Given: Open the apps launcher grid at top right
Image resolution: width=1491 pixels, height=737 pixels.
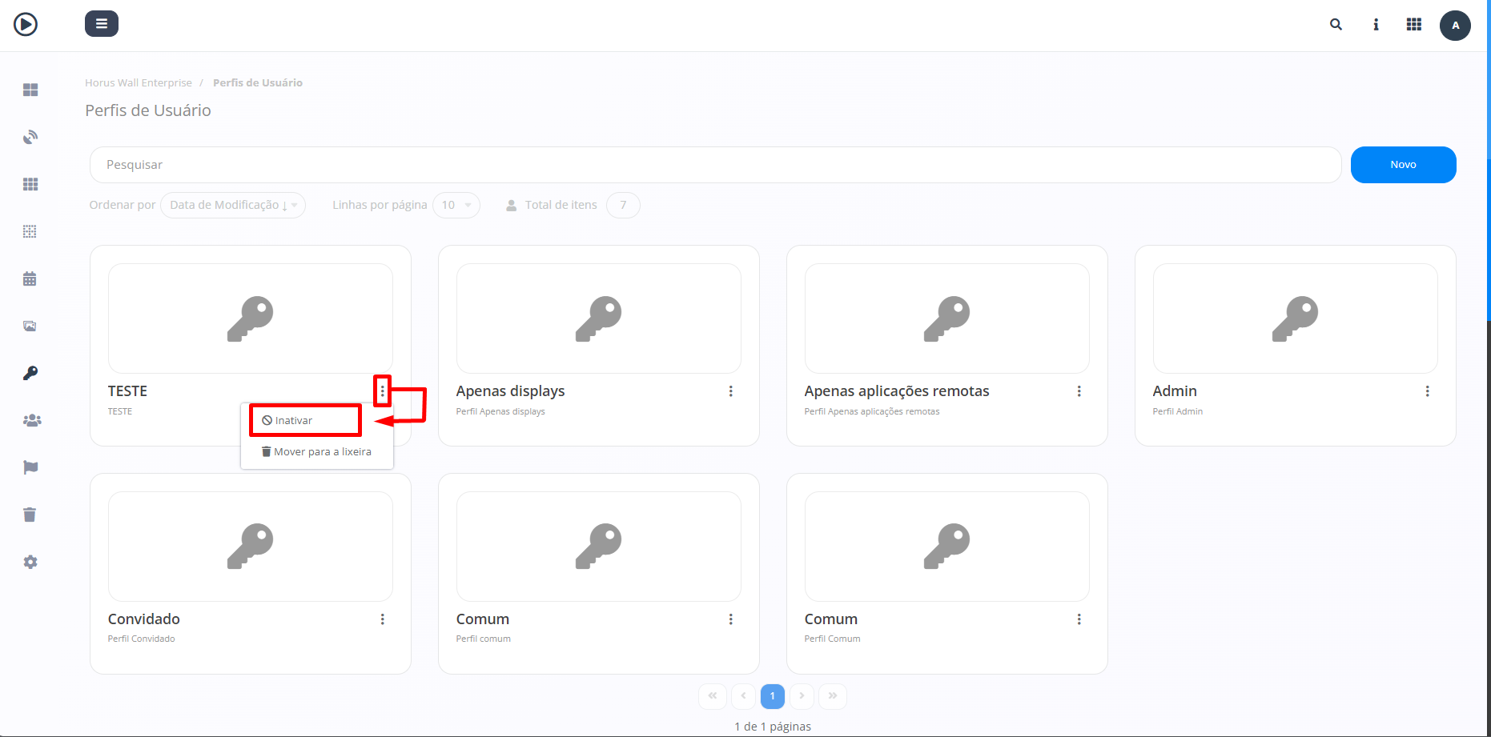Looking at the screenshot, I should tap(1414, 24).
